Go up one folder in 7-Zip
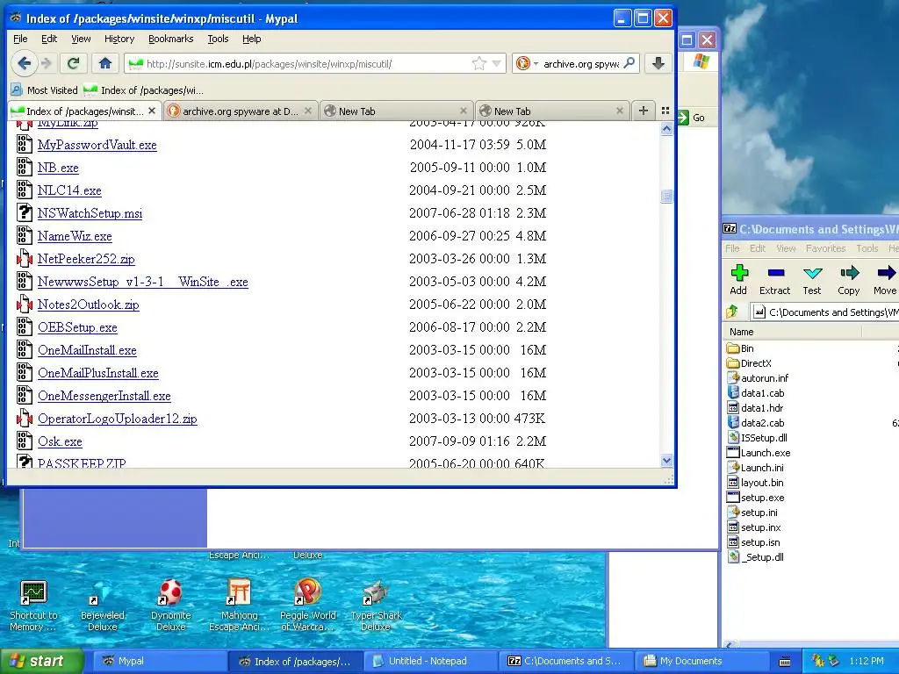899x674 pixels. (732, 312)
